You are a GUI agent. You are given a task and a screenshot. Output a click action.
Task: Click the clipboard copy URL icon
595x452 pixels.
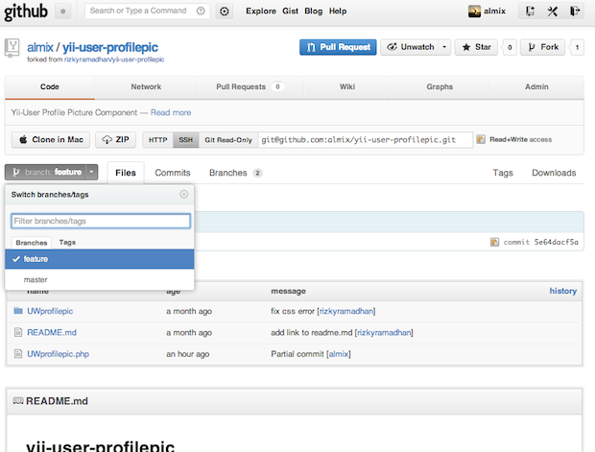point(481,139)
